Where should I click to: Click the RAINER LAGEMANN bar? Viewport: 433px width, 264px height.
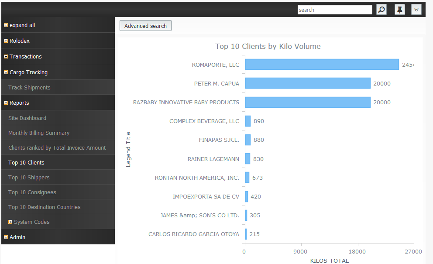pyautogui.click(x=247, y=159)
